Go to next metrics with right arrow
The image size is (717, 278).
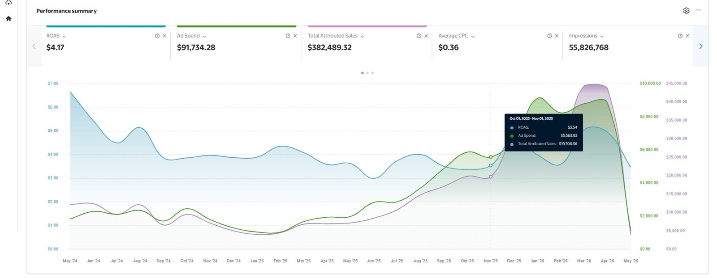(701, 46)
